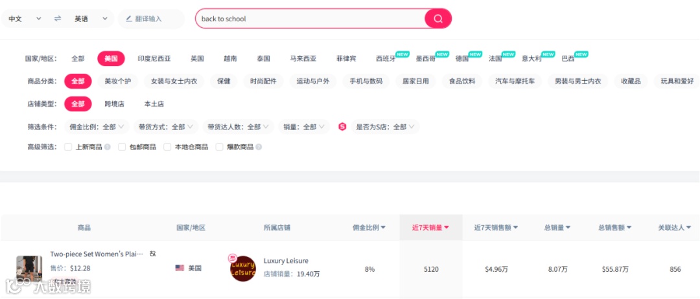
Task: Enable the 上新商品 checkbox
Action: click(x=68, y=147)
